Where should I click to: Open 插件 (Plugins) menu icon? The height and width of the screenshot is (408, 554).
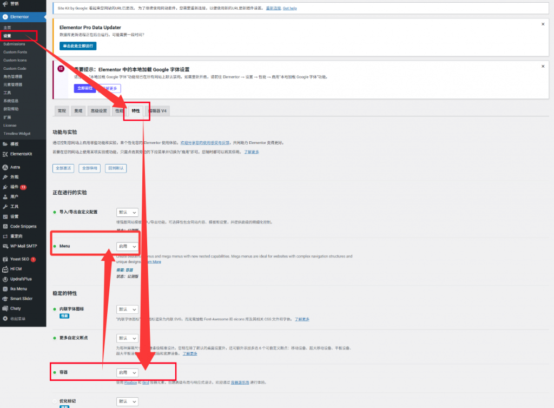click(5, 187)
